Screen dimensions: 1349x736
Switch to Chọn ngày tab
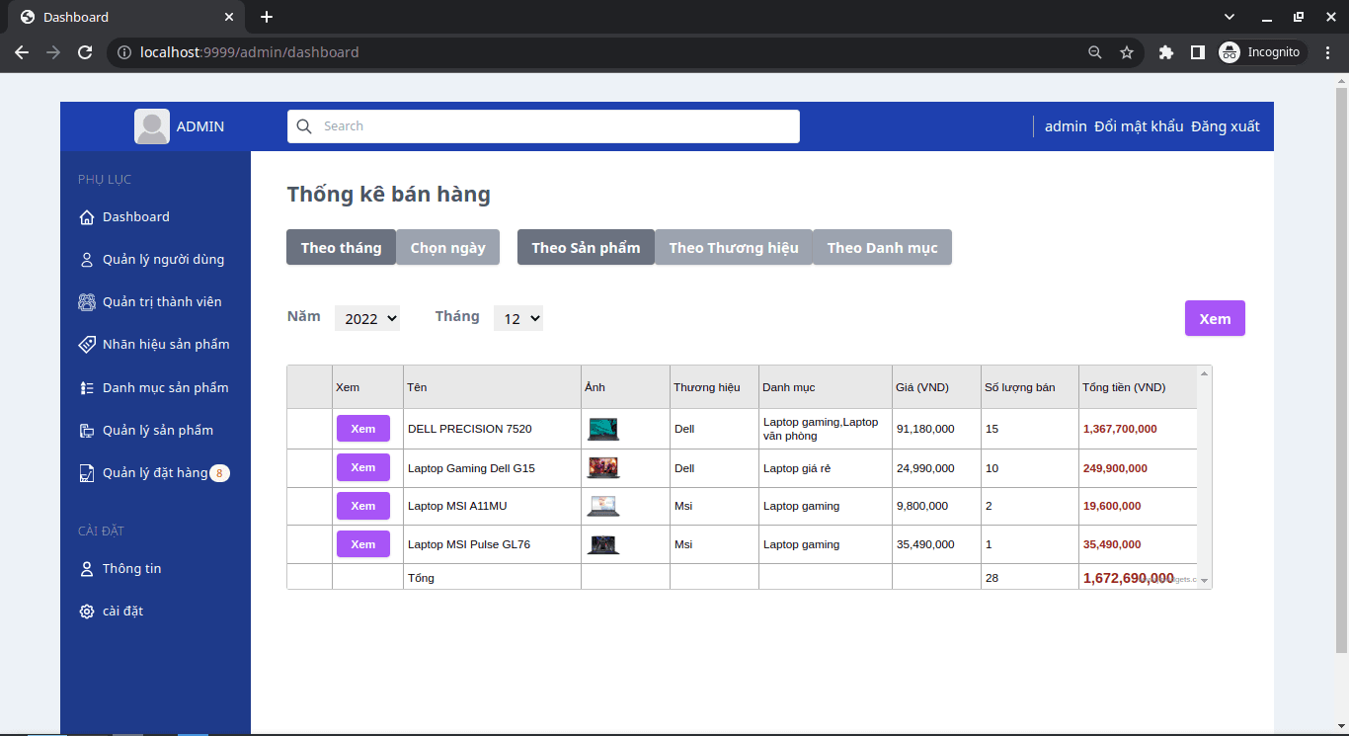(447, 247)
